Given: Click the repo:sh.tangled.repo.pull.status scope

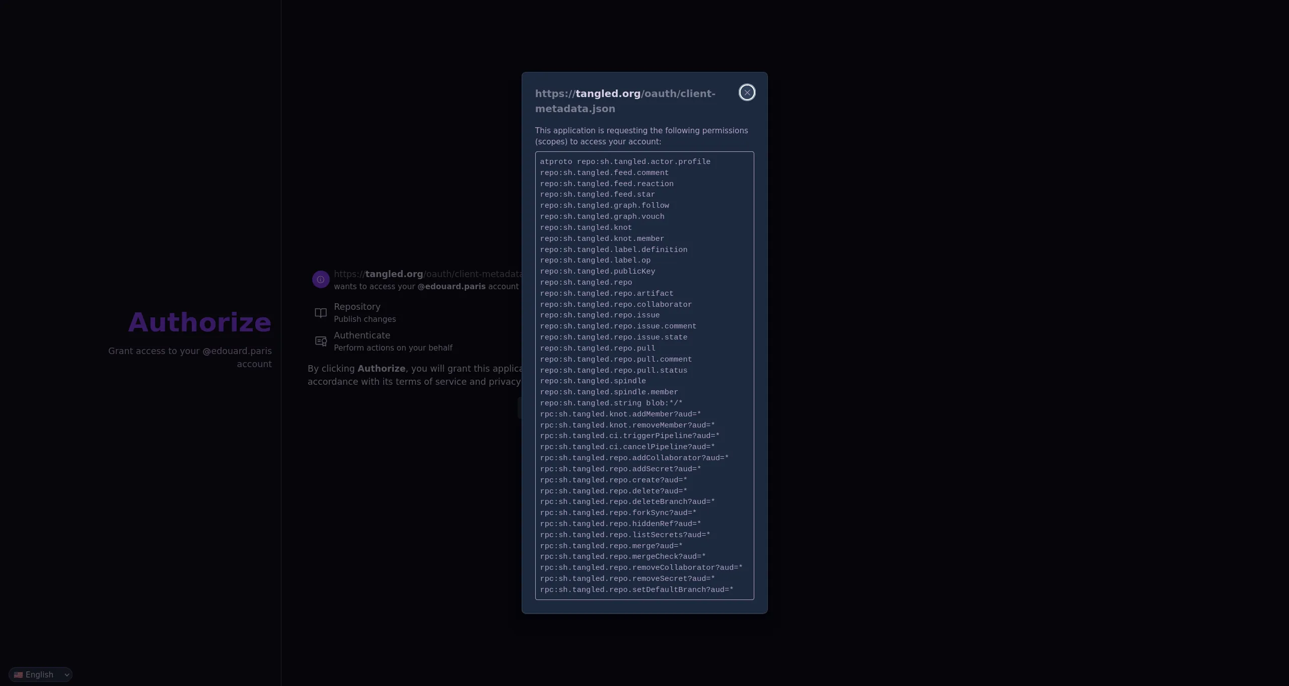Looking at the screenshot, I should pyautogui.click(x=614, y=370).
